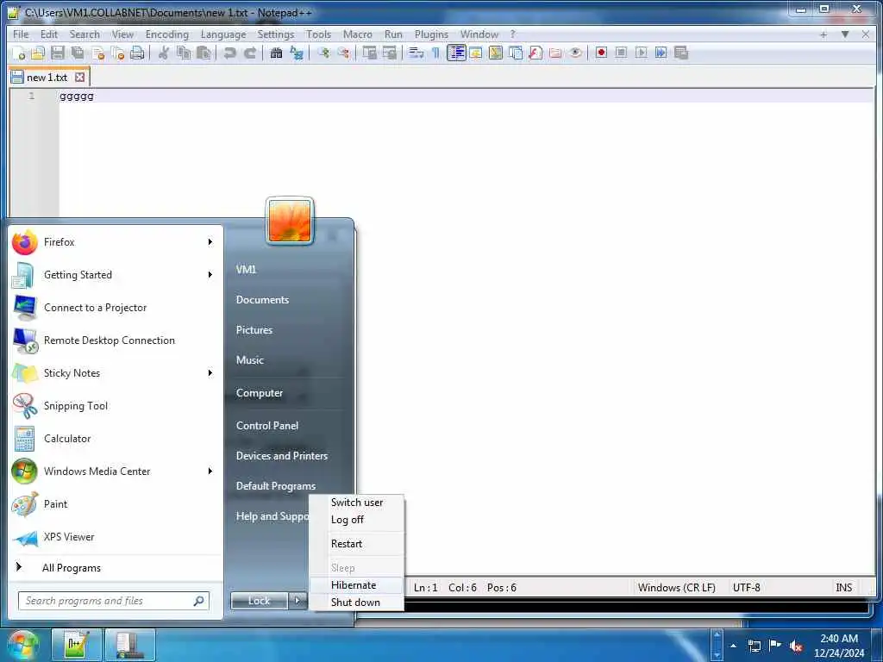Screen dimensions: 883x662
Task: Click the Print toolbar icon
Action: pyautogui.click(x=137, y=53)
